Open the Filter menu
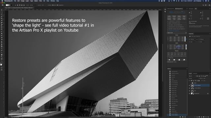 [41, 1]
